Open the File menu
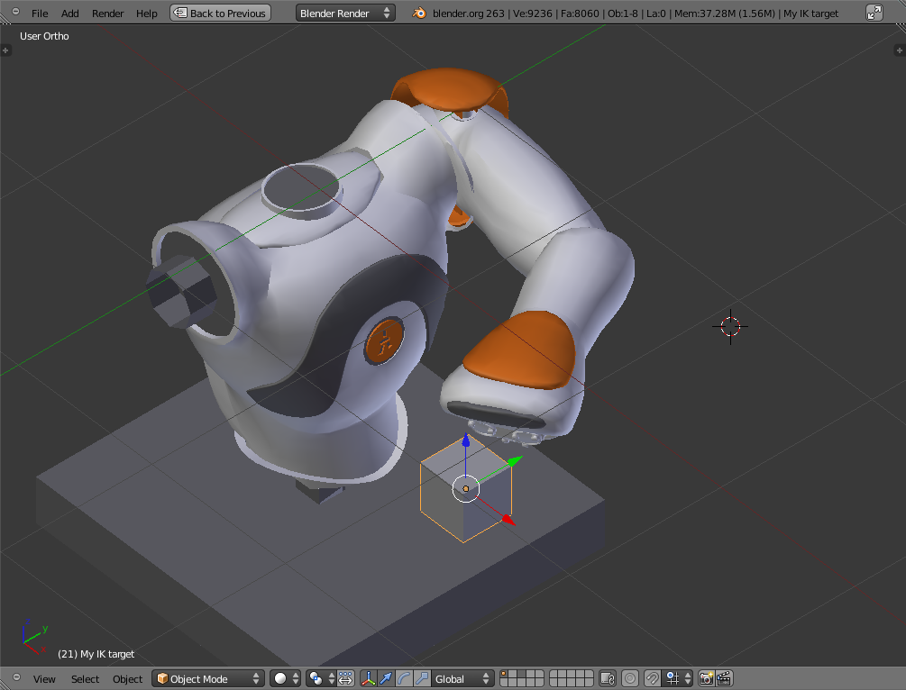This screenshot has width=906, height=690. coord(40,14)
